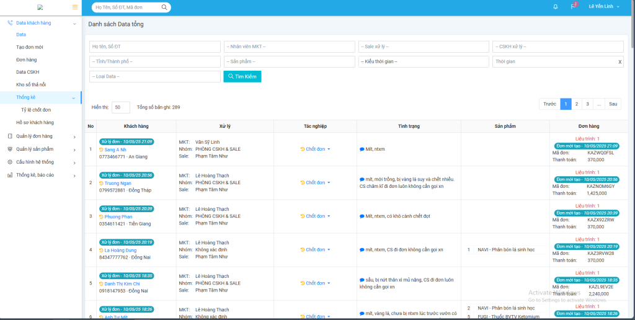Click the flag icon with the red badge
Screen dimensions: 635x320
tap(573, 7)
